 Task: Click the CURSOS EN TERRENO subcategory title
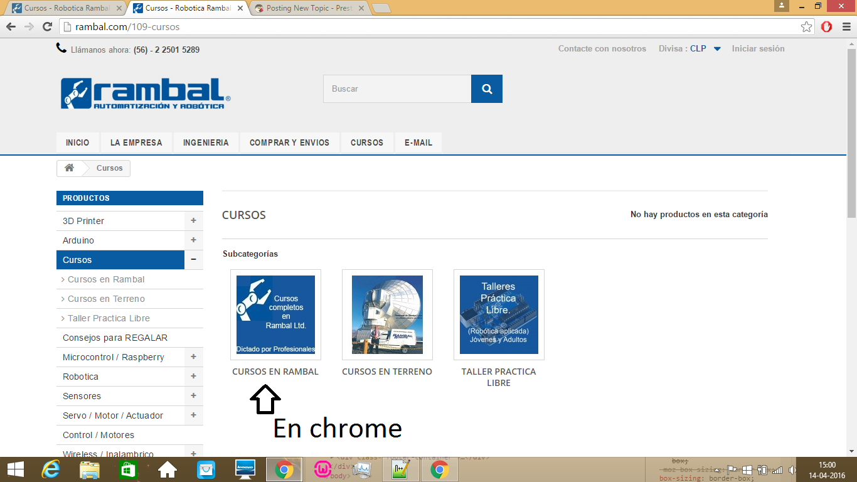coord(387,372)
